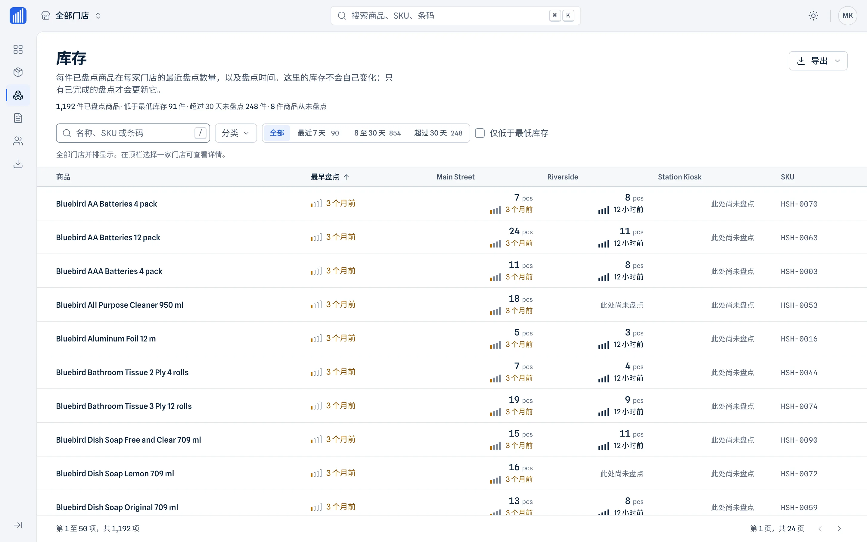Sort by the 最早盘点 column header
The width and height of the screenshot is (867, 542).
point(330,177)
